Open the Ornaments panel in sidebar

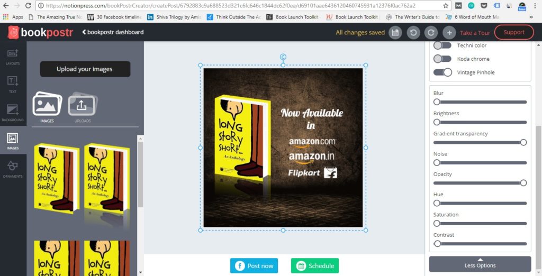pos(13,169)
